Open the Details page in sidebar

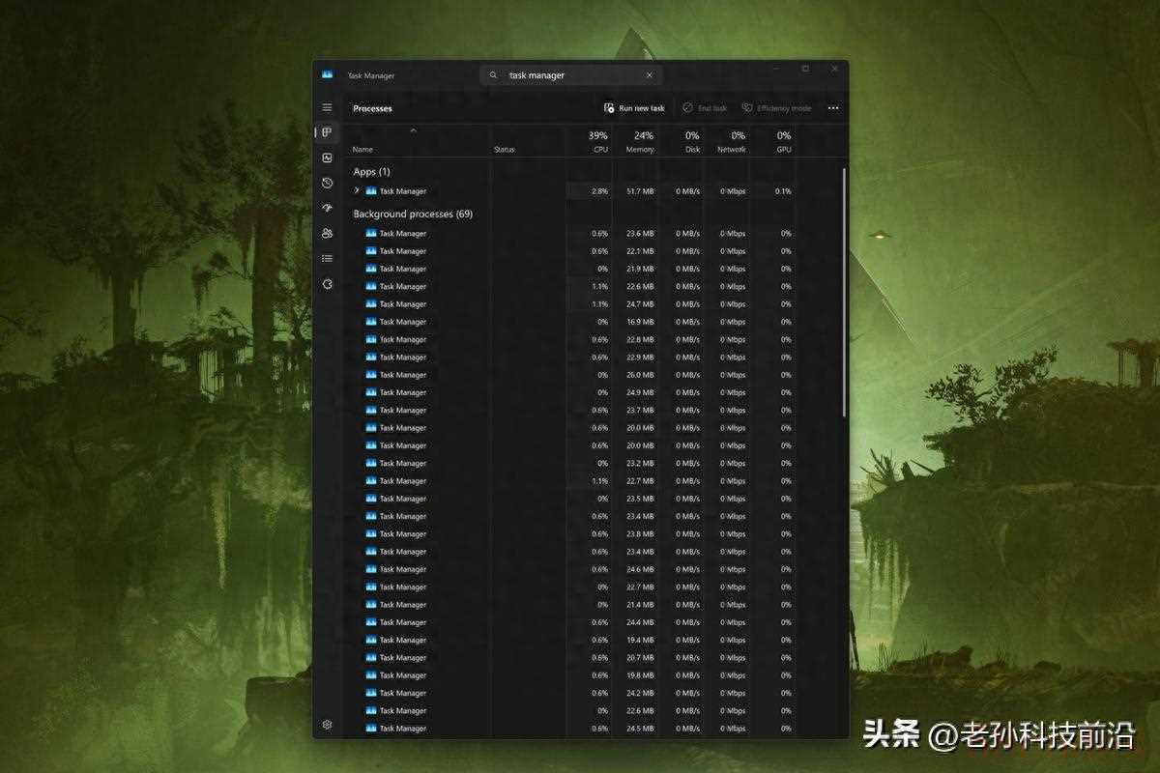(327, 258)
